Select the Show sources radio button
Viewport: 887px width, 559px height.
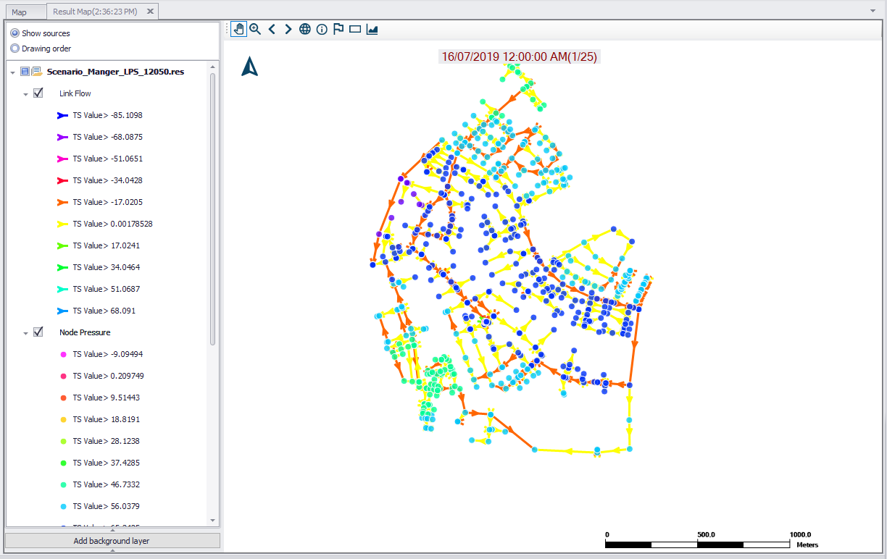click(x=14, y=33)
